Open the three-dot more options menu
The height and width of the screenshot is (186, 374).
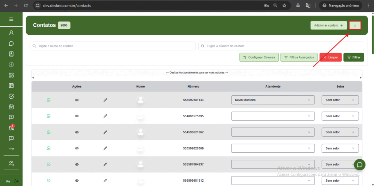point(355,25)
